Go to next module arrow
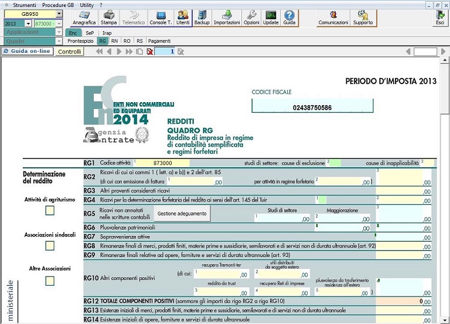This screenshot has height=324, width=450. click(x=119, y=52)
